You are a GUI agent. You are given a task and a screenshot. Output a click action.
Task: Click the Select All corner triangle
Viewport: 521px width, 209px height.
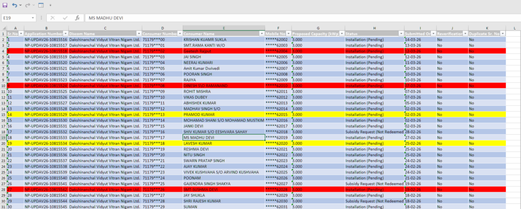(4, 28)
